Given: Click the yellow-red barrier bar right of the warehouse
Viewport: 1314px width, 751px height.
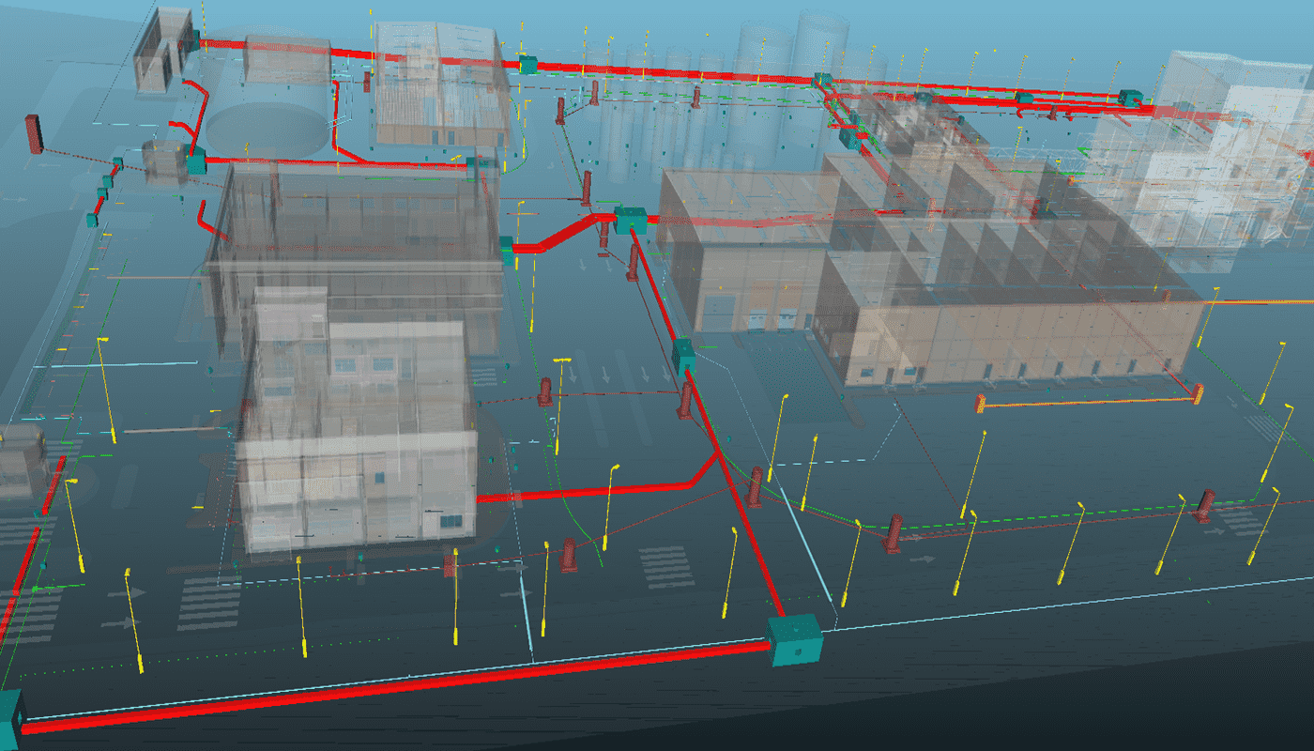Looking at the screenshot, I should pyautogui.click(x=1089, y=404).
